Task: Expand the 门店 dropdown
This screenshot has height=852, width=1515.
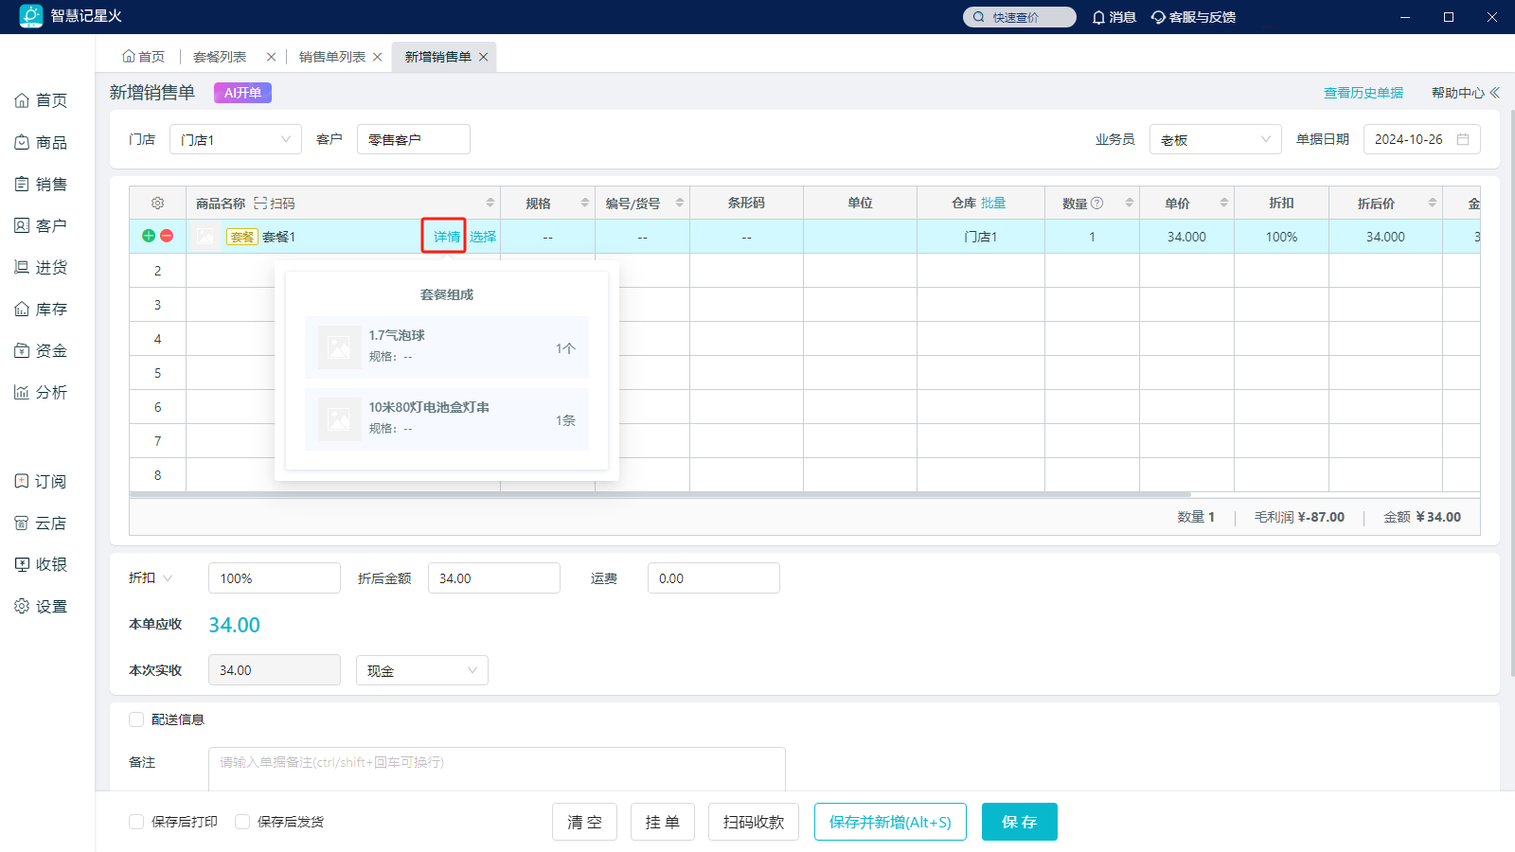Action: (x=236, y=139)
